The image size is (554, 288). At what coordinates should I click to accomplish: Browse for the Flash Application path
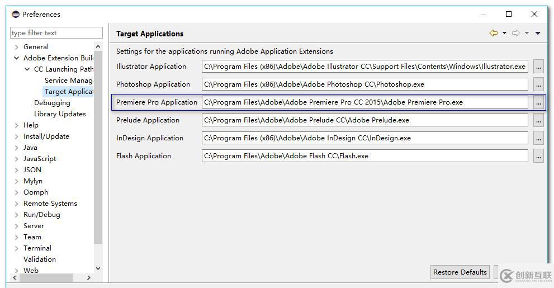pyautogui.click(x=538, y=156)
